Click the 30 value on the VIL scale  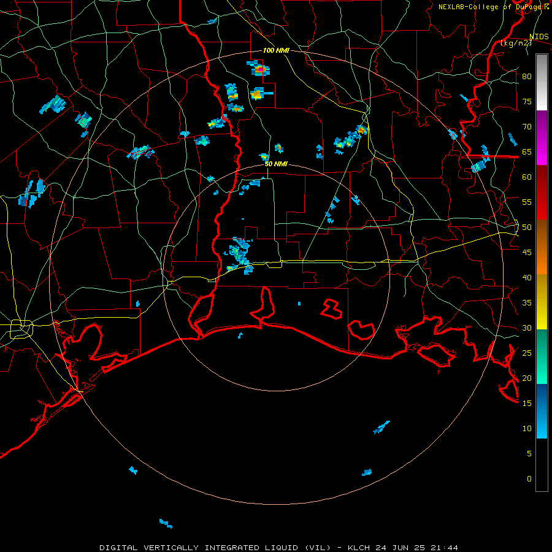(527, 328)
